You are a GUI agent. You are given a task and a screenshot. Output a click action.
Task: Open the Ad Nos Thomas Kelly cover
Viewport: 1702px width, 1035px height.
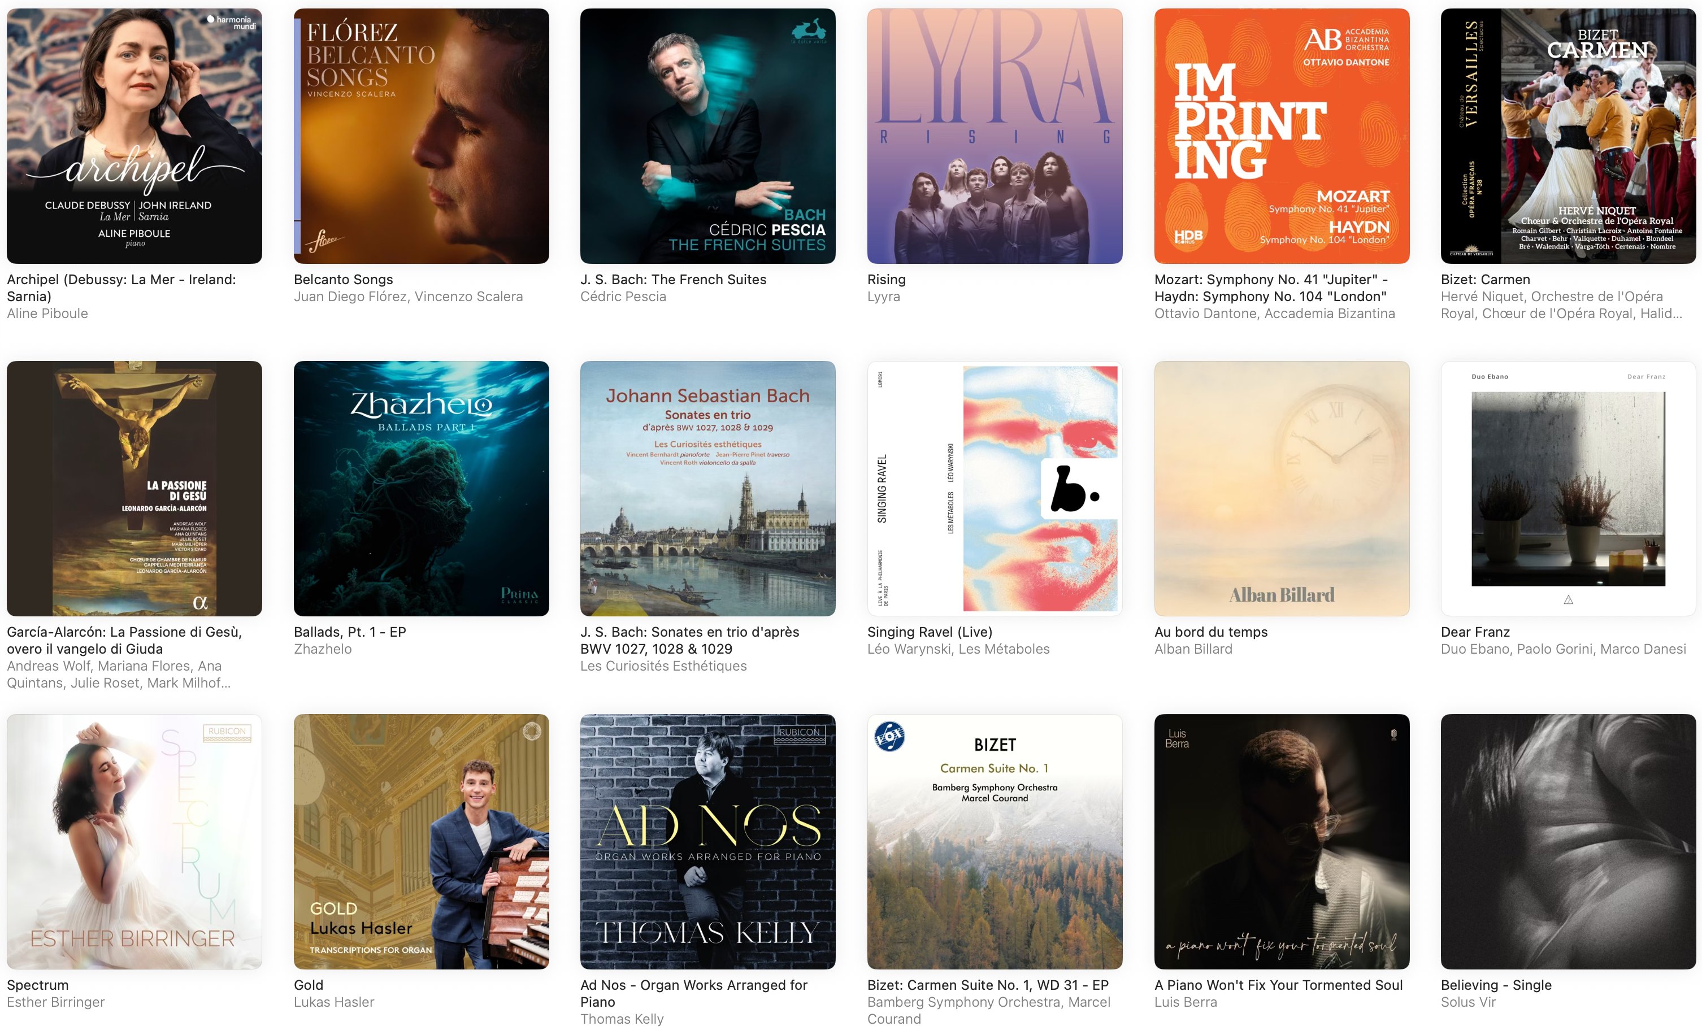[x=708, y=842]
